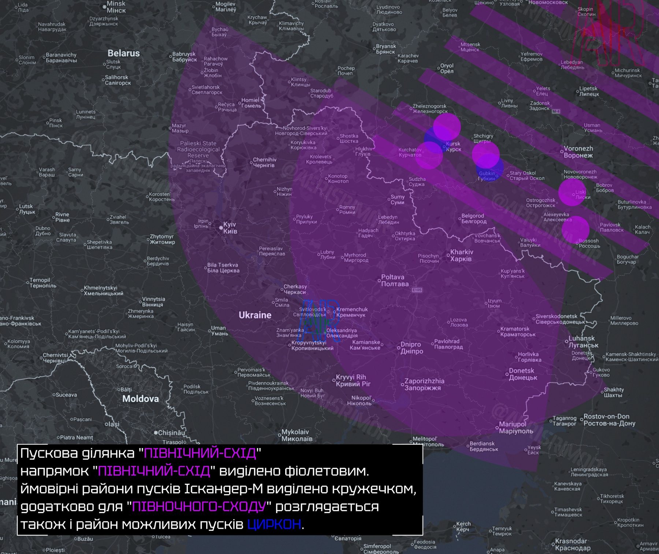Viewport: 659px width, 554px height.
Task: Click the Voronezh city label
Action: [x=578, y=152]
